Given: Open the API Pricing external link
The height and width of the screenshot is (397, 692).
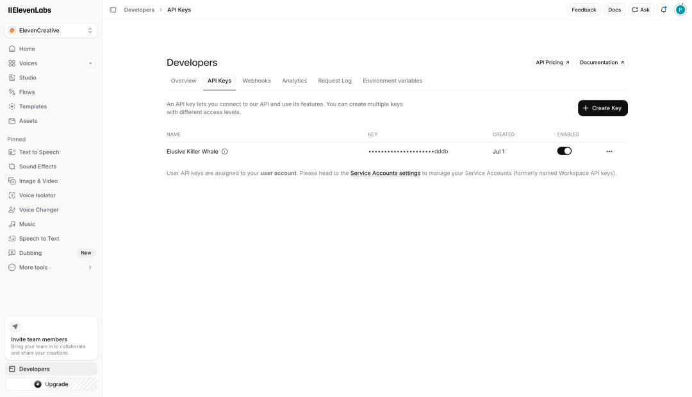Looking at the screenshot, I should [x=552, y=63].
